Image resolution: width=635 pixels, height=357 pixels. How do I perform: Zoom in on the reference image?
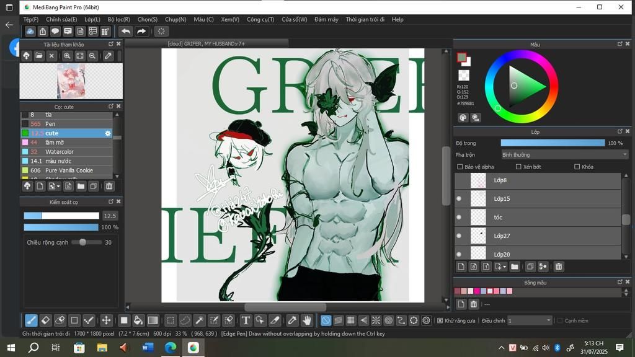tap(67, 56)
